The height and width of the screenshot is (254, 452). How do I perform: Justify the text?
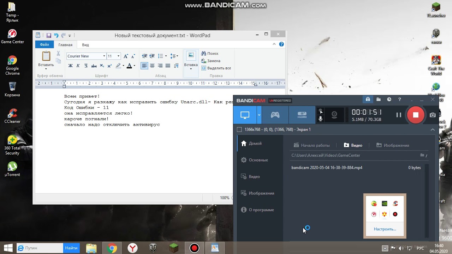(168, 66)
